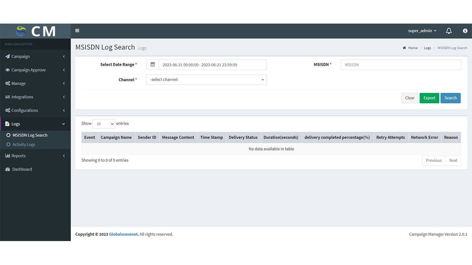Click the Reports bar chart icon
Image resolution: width=472 pixels, height=265 pixels.
pos(7,156)
